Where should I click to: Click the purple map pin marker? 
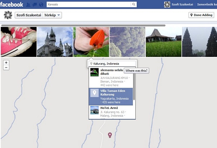(110, 135)
